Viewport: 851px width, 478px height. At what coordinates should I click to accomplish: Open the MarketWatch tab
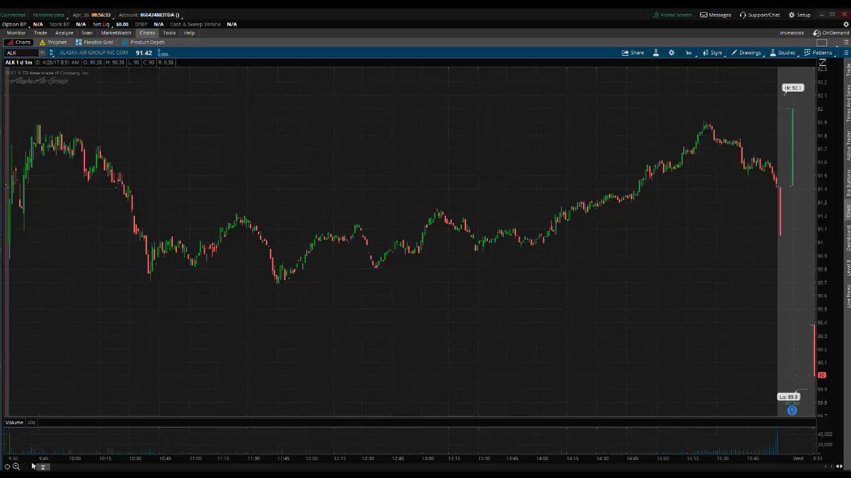click(x=116, y=33)
